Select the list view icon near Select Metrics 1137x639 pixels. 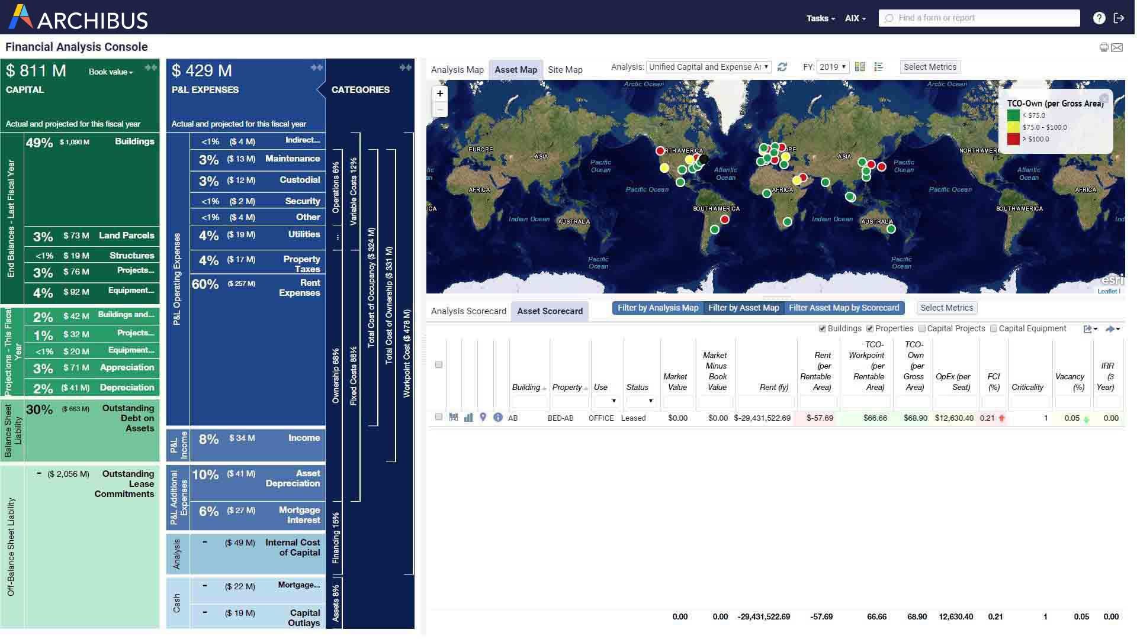879,67
